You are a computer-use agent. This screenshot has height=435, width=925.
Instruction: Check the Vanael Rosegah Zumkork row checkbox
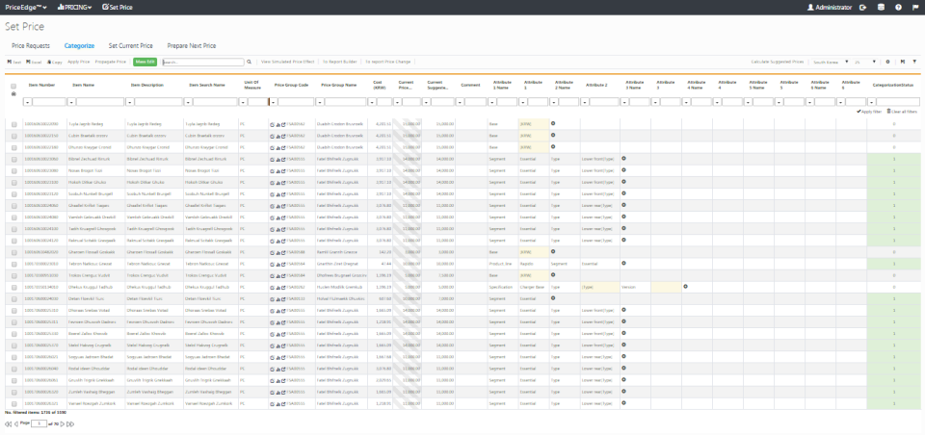[13, 404]
